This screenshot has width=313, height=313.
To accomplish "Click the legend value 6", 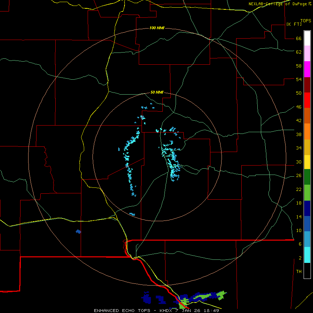I will pyautogui.click(x=300, y=244).
